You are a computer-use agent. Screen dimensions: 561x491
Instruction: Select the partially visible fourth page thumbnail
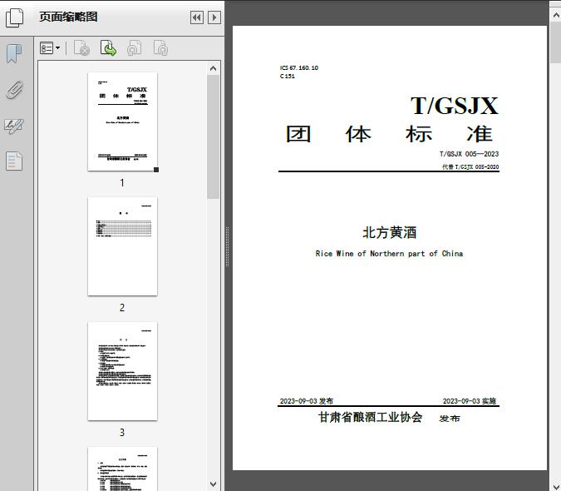[x=122, y=469]
